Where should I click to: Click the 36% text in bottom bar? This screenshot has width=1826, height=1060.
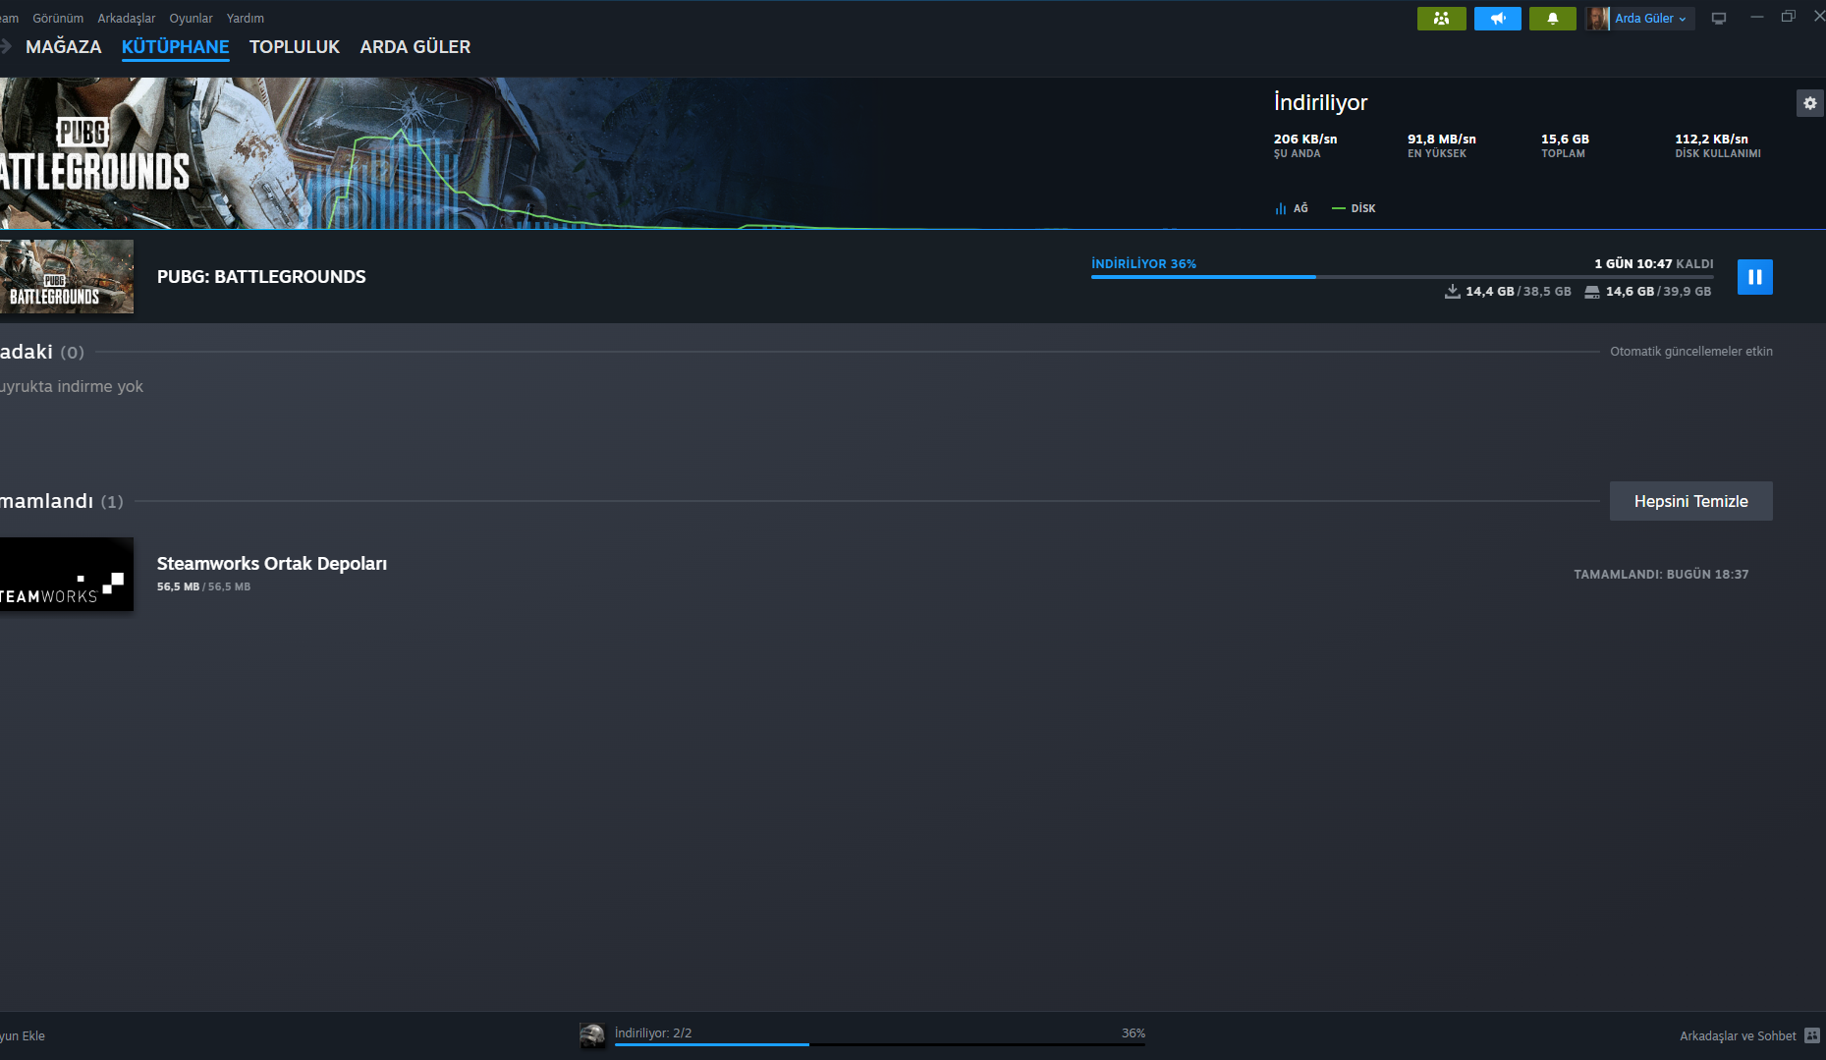click(1134, 1033)
